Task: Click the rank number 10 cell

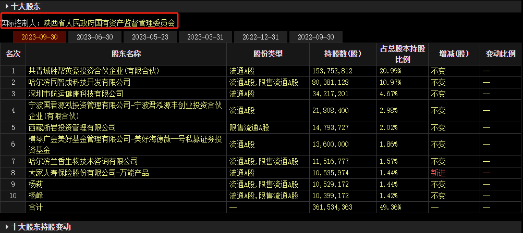Action: (x=13, y=196)
